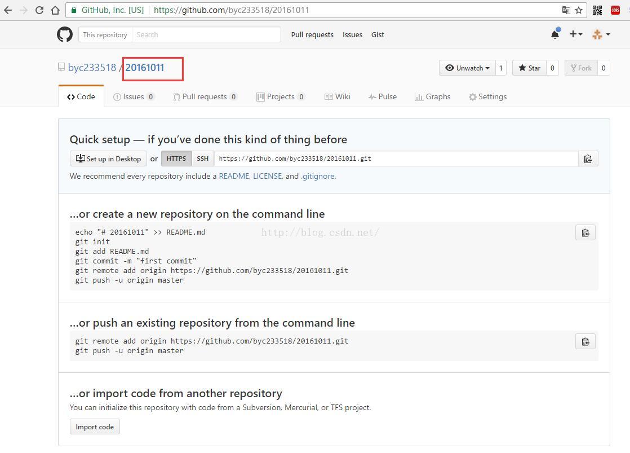The image size is (630, 453).
Task: Click the green secure lock icon
Action: [74, 10]
